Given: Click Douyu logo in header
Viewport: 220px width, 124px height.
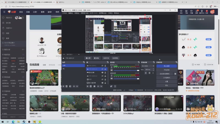Looking at the screenshot, I should [x=12, y=12].
